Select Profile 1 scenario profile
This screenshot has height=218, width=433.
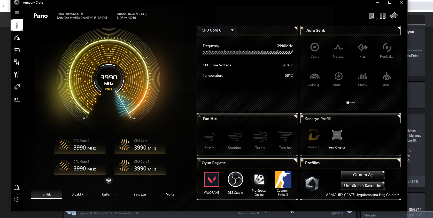pyautogui.click(x=314, y=139)
